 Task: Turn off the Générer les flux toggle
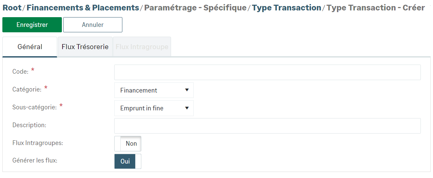pos(128,162)
